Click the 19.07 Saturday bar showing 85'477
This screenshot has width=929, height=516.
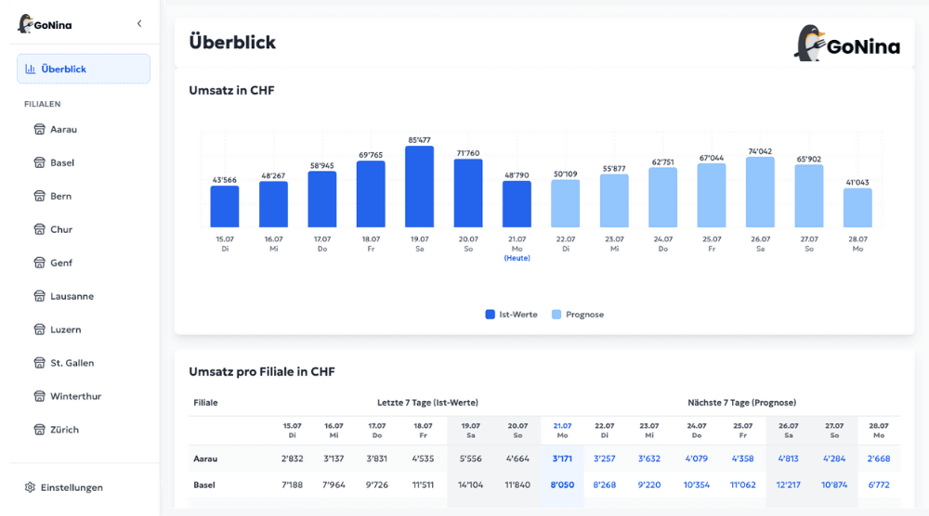pos(419,187)
